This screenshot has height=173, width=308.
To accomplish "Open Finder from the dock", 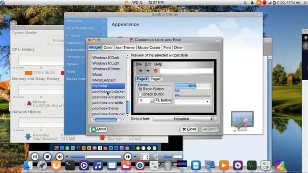I will click(x=28, y=166).
